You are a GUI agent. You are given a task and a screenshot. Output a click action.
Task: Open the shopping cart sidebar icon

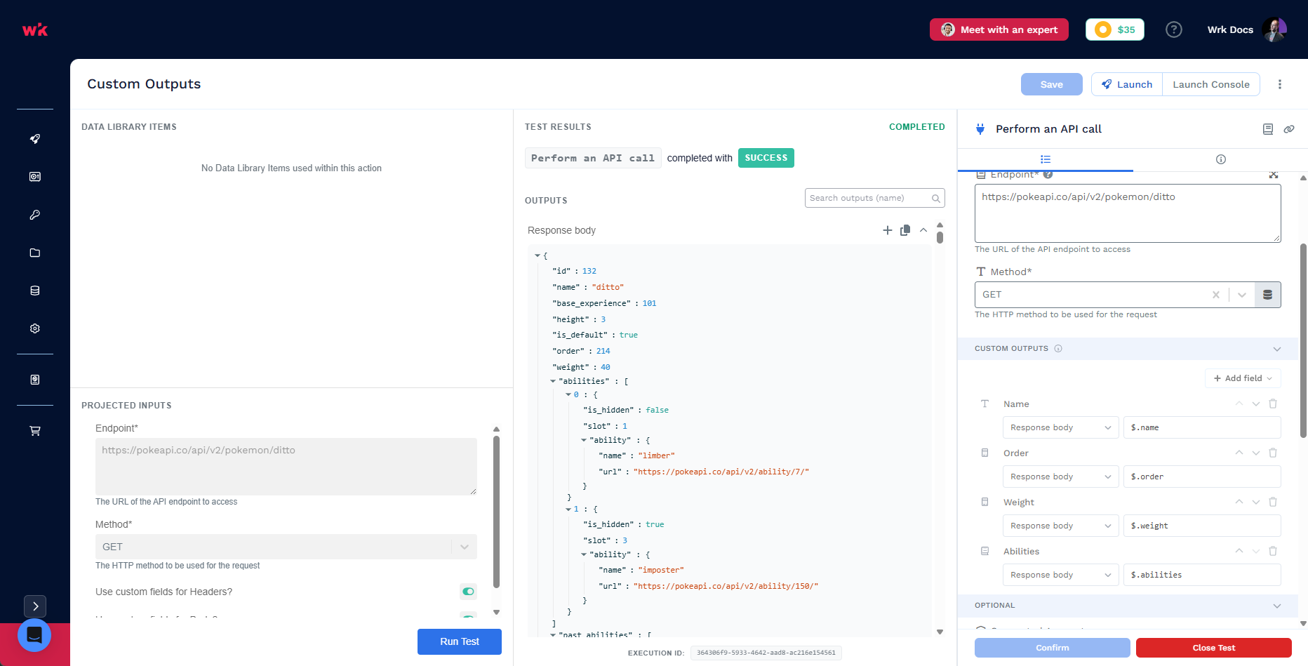coord(34,431)
